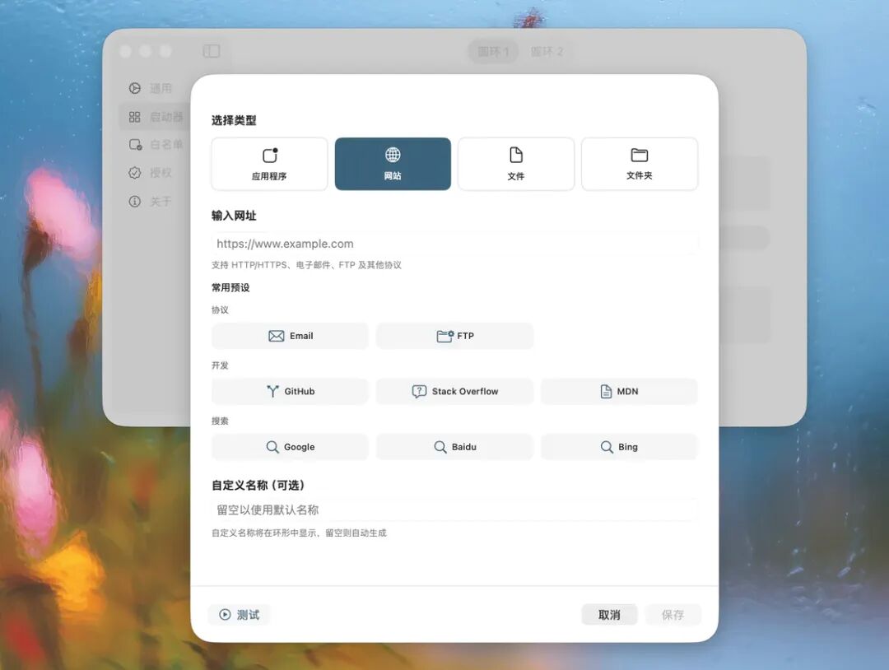
Task: Focus the 自定义名称 custom name field
Action: tap(454, 510)
